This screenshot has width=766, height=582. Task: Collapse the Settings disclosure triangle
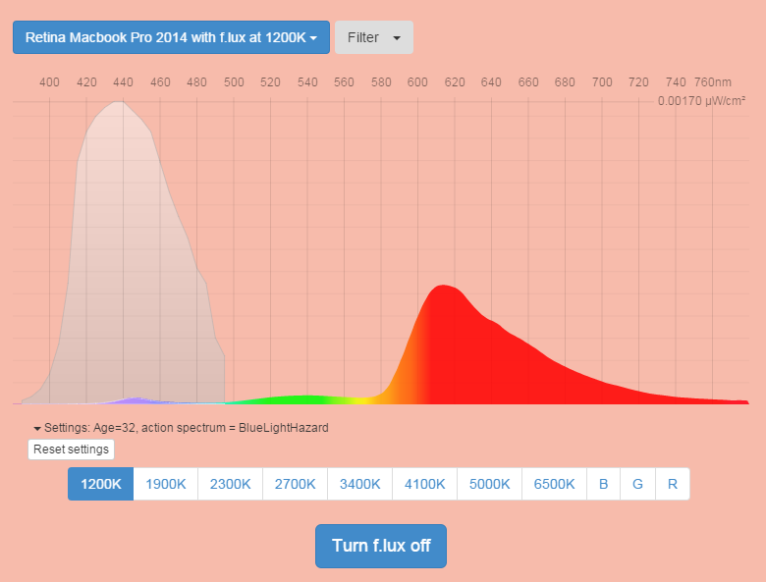click(37, 429)
